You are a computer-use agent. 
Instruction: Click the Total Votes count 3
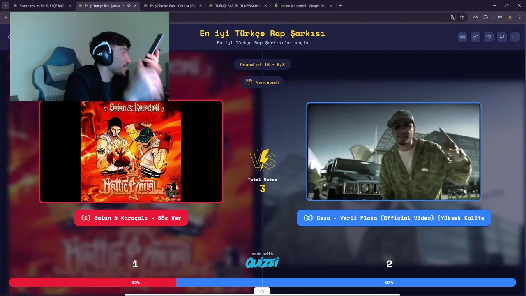click(x=262, y=189)
